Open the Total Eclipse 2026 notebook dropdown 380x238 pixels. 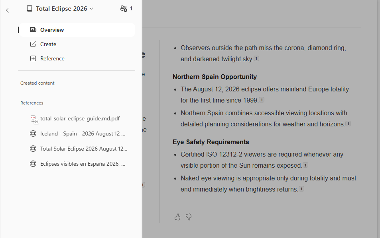(x=65, y=9)
